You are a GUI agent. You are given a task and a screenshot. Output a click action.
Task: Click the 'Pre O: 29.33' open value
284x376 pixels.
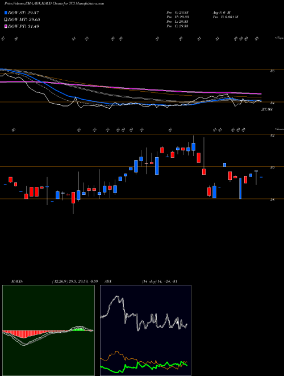(x=177, y=13)
